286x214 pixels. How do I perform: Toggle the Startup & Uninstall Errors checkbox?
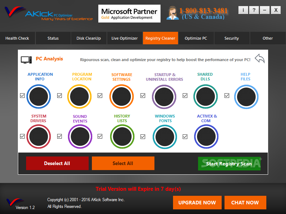pyautogui.click(x=143, y=95)
